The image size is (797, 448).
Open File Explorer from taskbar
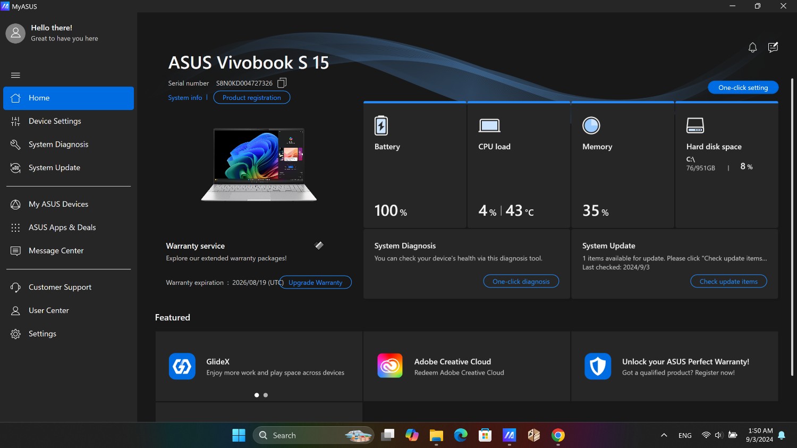pos(436,435)
